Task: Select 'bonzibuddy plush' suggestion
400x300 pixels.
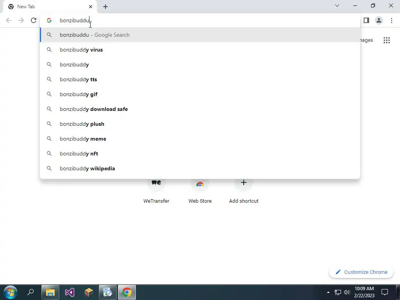Action: tap(200, 124)
